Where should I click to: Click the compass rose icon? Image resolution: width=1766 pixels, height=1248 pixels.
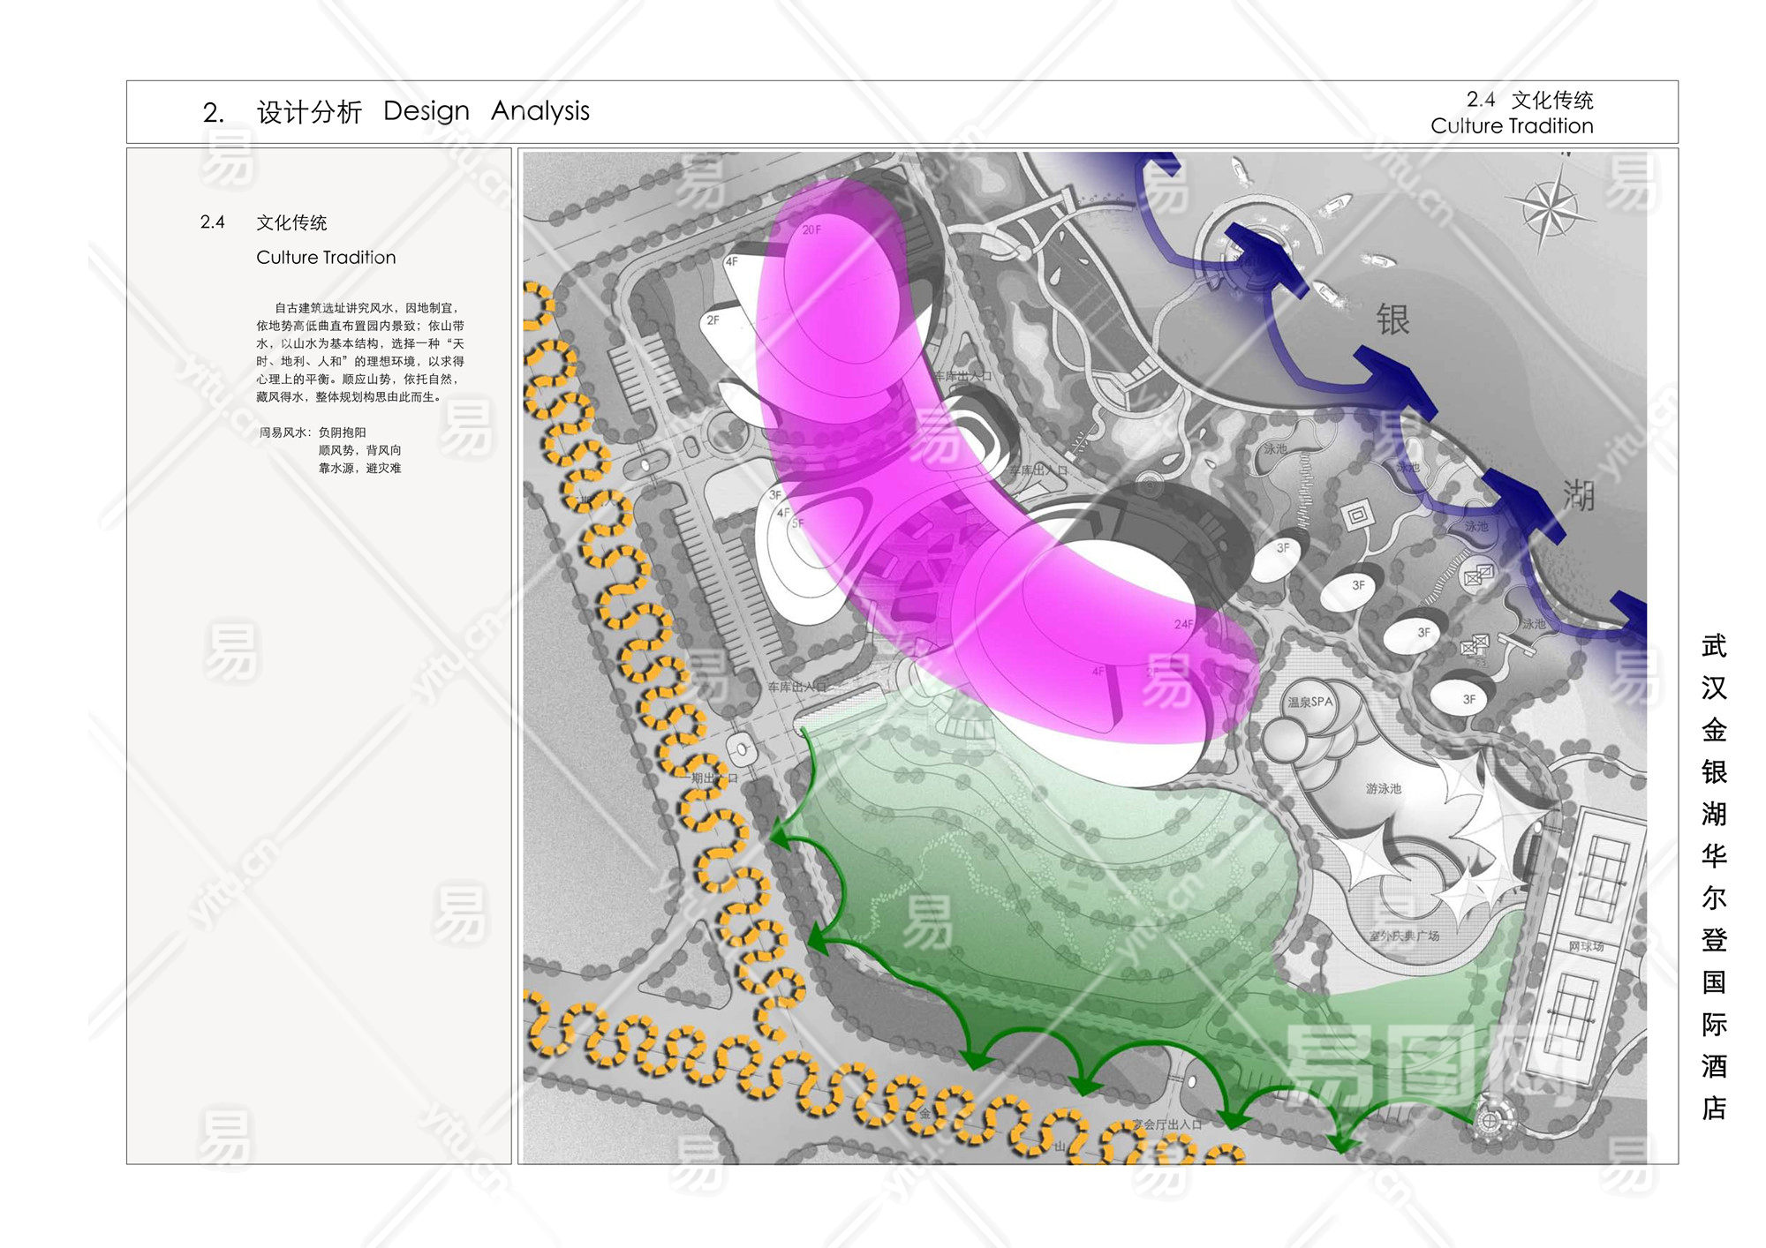tap(1550, 209)
